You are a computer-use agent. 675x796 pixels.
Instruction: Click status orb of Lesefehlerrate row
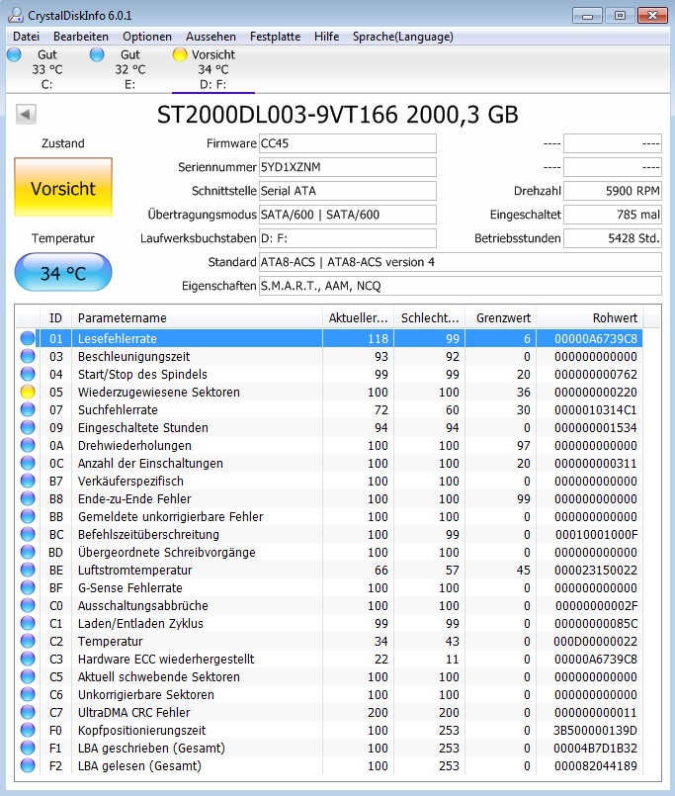click(28, 338)
